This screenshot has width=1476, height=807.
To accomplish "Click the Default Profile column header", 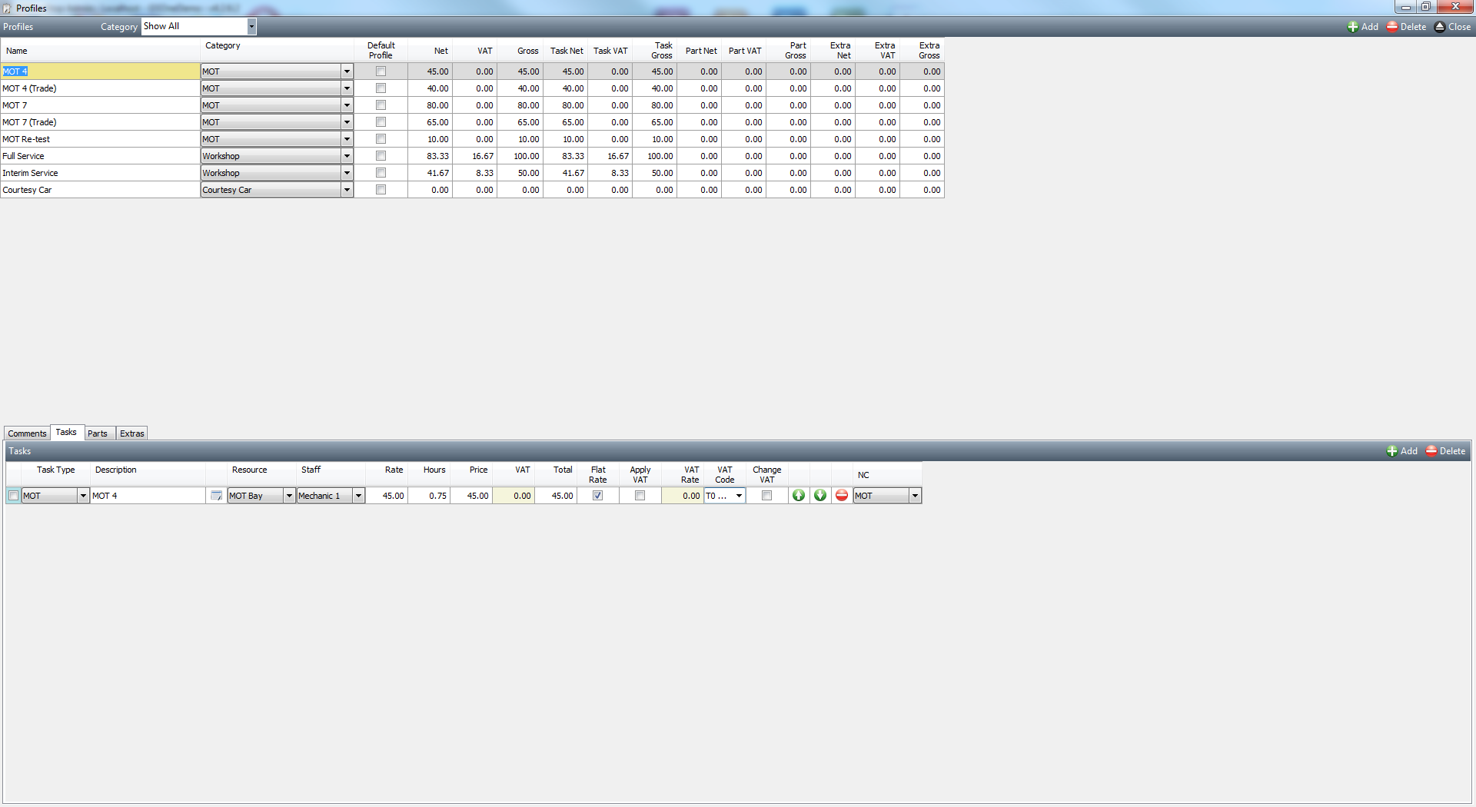I will pos(381,51).
